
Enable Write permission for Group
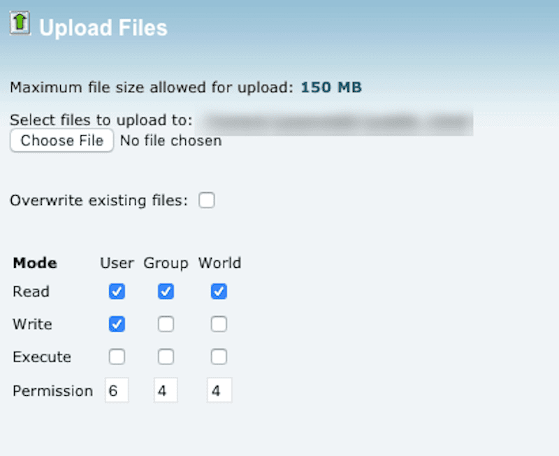tap(166, 324)
